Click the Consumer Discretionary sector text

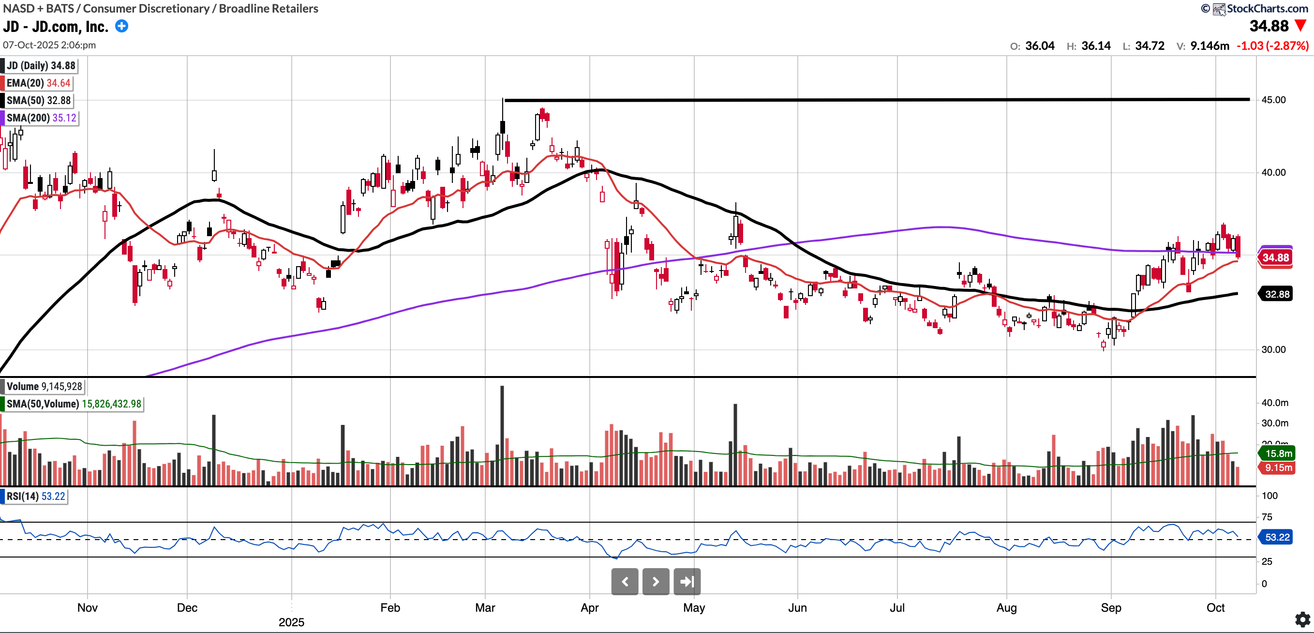click(146, 8)
